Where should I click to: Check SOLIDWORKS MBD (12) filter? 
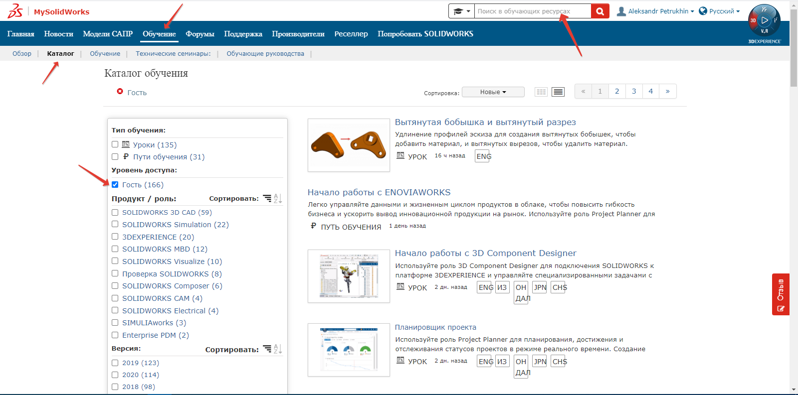point(115,249)
